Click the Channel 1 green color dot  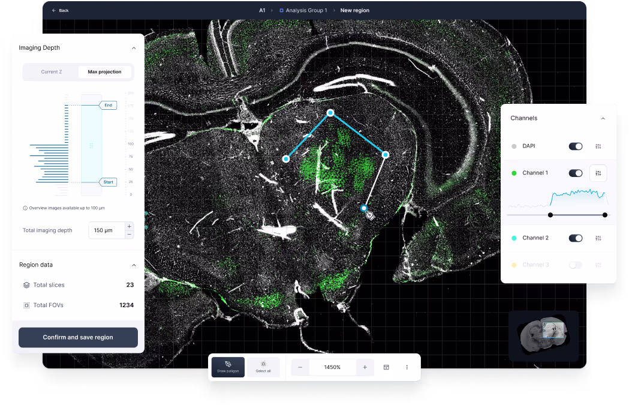click(514, 173)
